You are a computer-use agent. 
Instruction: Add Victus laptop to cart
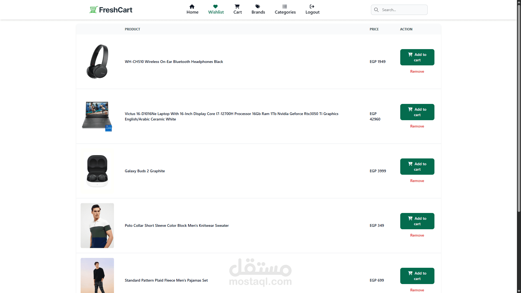[417, 112]
